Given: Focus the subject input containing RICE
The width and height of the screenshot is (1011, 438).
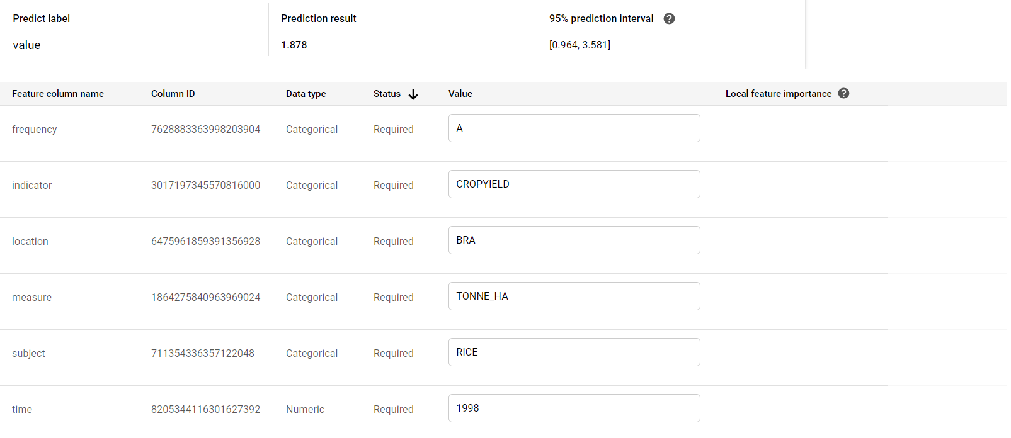Looking at the screenshot, I should (x=574, y=352).
